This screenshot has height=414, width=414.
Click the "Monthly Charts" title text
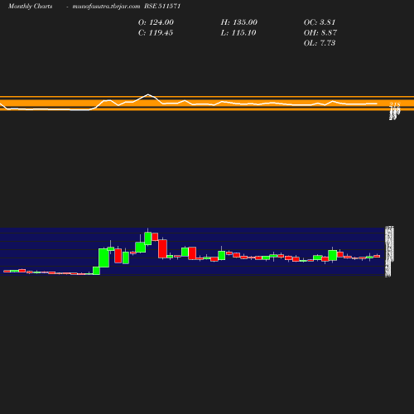(x=31, y=7)
